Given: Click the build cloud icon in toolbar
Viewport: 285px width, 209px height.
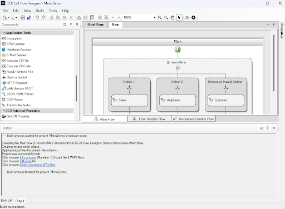Looking at the screenshot, I should click(187, 18).
